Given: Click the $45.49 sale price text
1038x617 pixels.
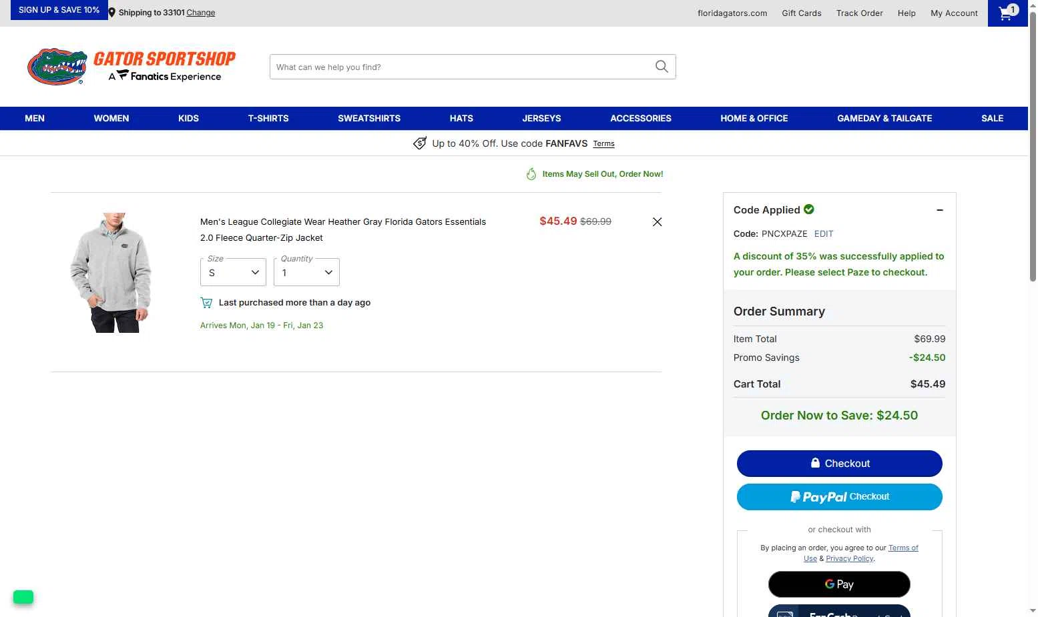Looking at the screenshot, I should tap(558, 221).
